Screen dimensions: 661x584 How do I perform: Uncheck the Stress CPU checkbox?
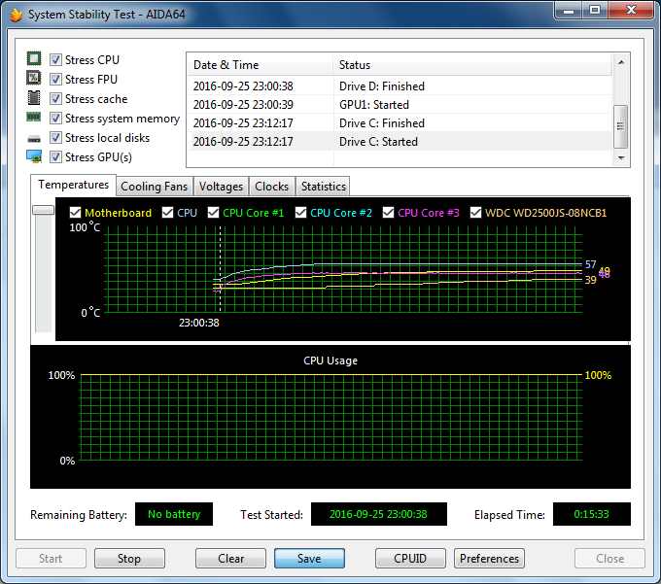coord(56,60)
